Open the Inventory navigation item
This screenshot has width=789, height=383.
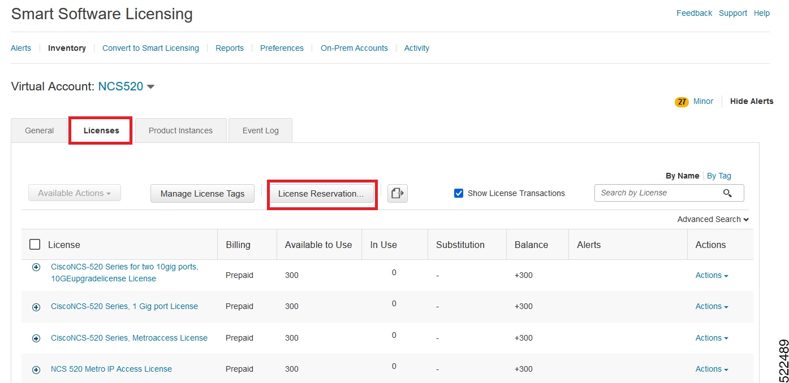(x=67, y=48)
